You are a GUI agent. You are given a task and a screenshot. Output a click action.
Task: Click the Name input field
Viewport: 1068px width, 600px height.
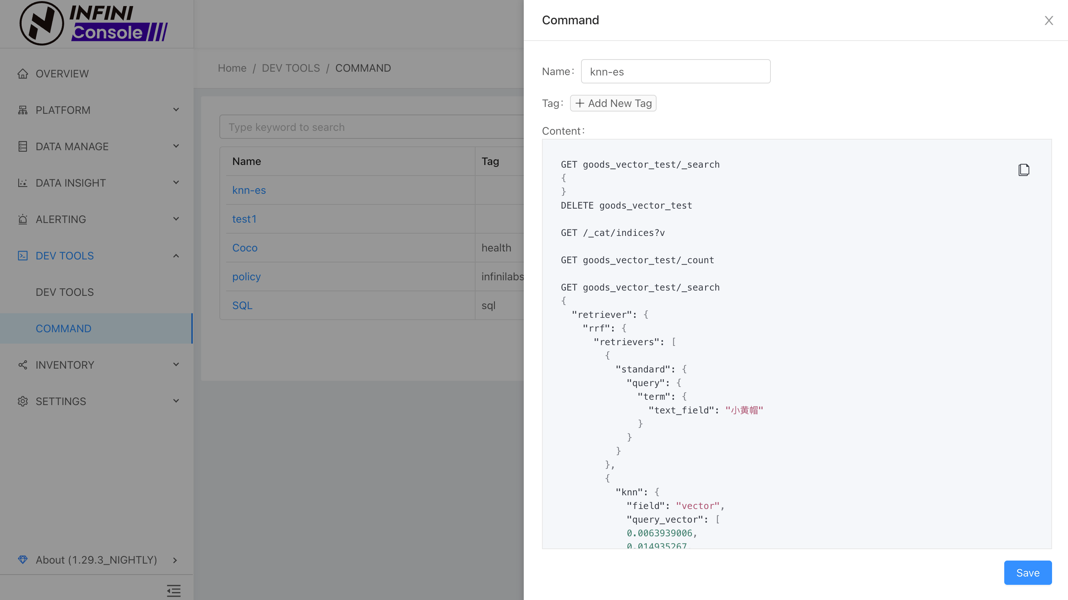[x=676, y=72]
